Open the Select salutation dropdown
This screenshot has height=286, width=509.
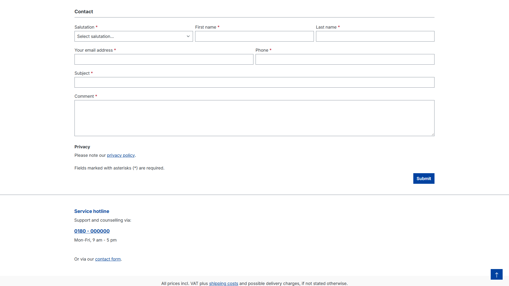click(134, 36)
